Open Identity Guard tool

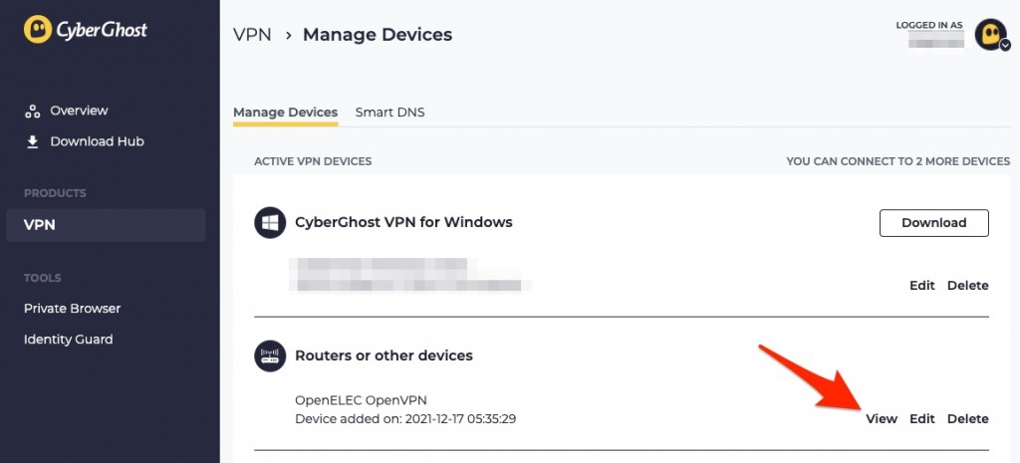69,340
